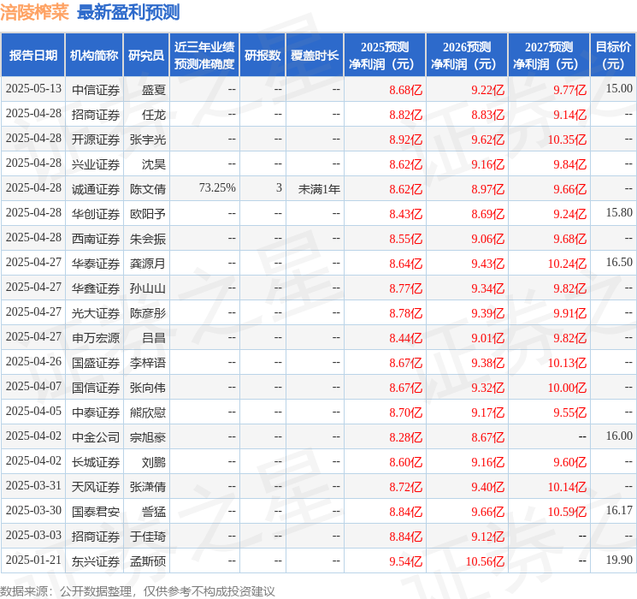Select the 19.90 target price cell
Image resolution: width=637 pixels, height=599 pixels.
(619, 561)
